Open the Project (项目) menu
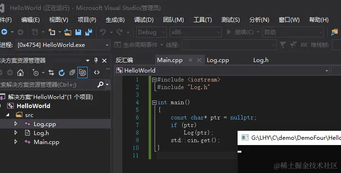The image size is (341, 173). (x=87, y=20)
